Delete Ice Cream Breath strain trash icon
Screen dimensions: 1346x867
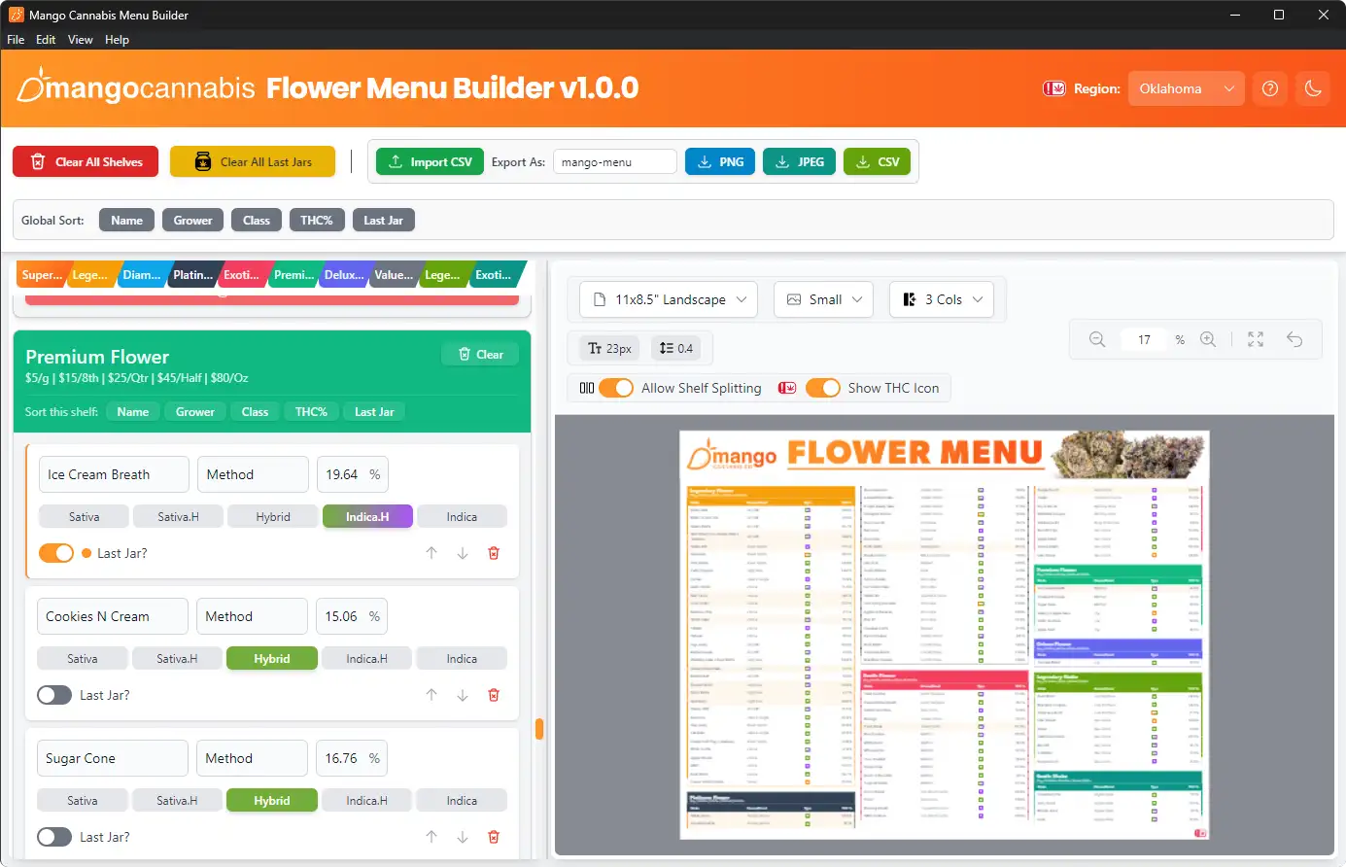point(494,553)
